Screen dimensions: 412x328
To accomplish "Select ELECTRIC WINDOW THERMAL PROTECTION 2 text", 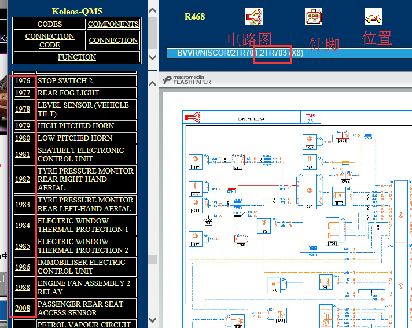I will click(83, 246).
